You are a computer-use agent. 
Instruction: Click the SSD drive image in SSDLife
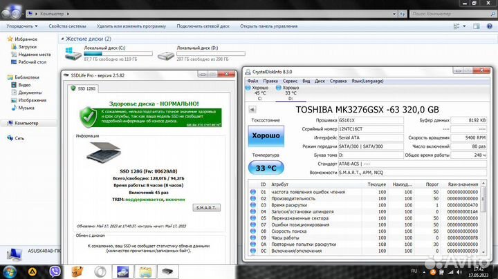(104, 151)
